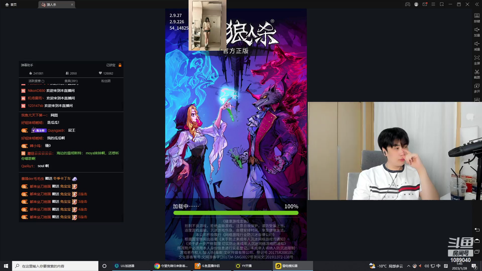This screenshot has height=271, width=482.
Task: Click username 我鱼亢天下第一 in chat
Action: point(34,115)
